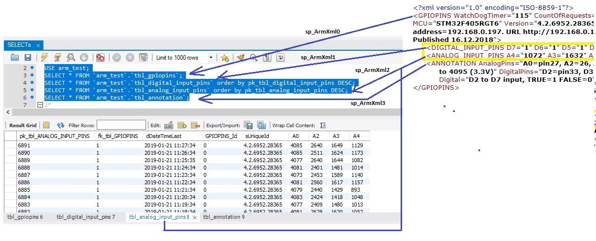Viewport: 596px width, 241px height.
Task: Export the recordset to an external file
Action: tap(248, 126)
